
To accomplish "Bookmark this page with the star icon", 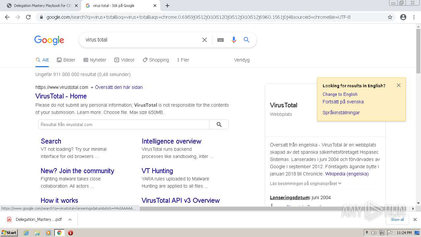I will coord(390,17).
